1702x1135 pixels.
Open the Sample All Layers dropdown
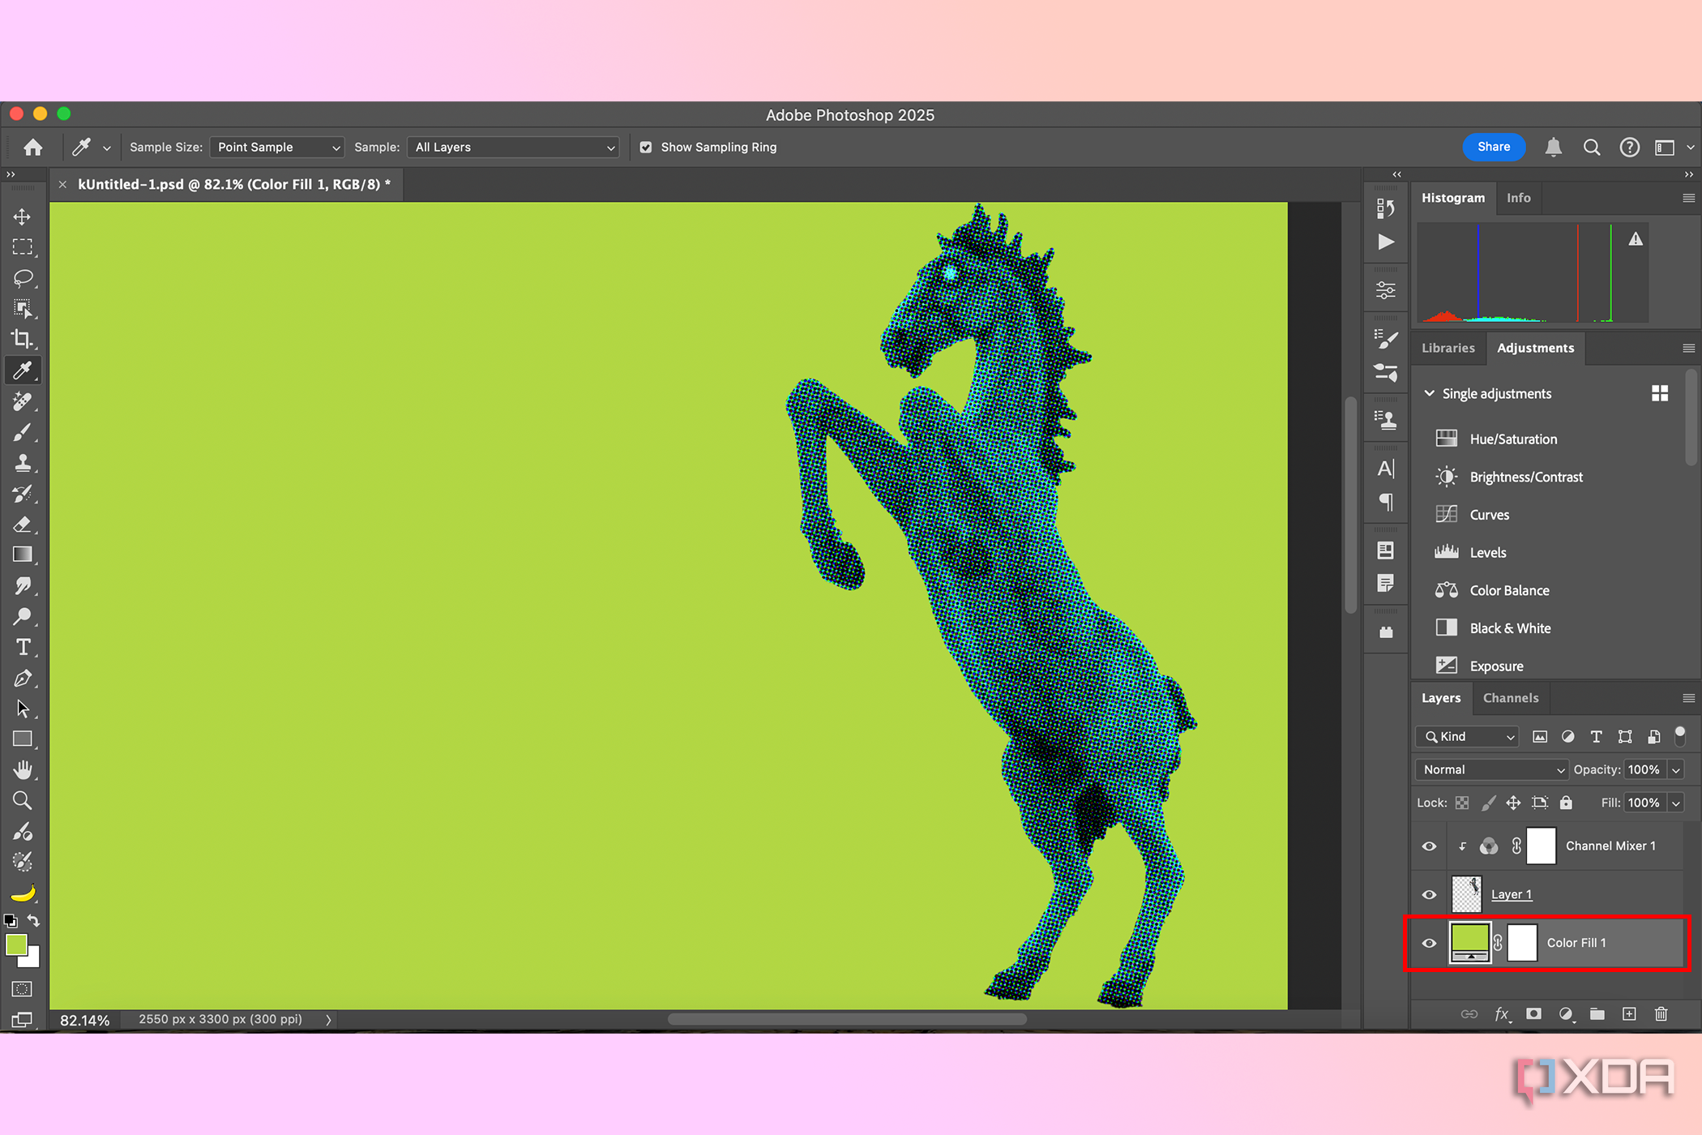tap(513, 148)
